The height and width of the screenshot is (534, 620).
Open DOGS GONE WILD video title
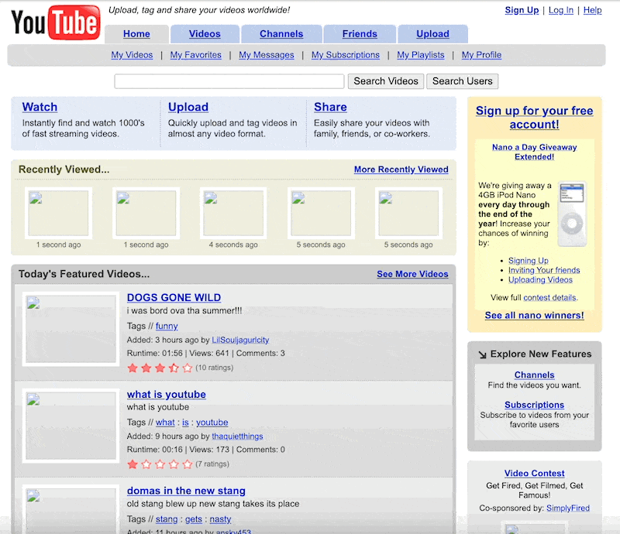[x=174, y=297]
